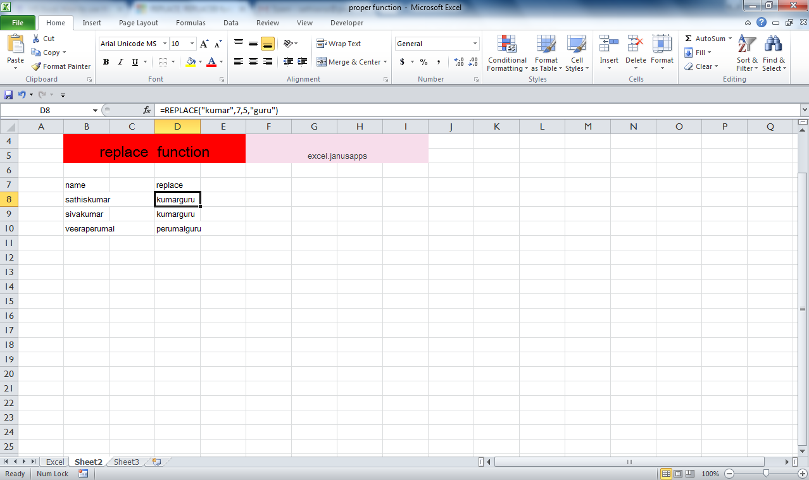
Task: Open the File tab
Action: pyautogui.click(x=18, y=23)
